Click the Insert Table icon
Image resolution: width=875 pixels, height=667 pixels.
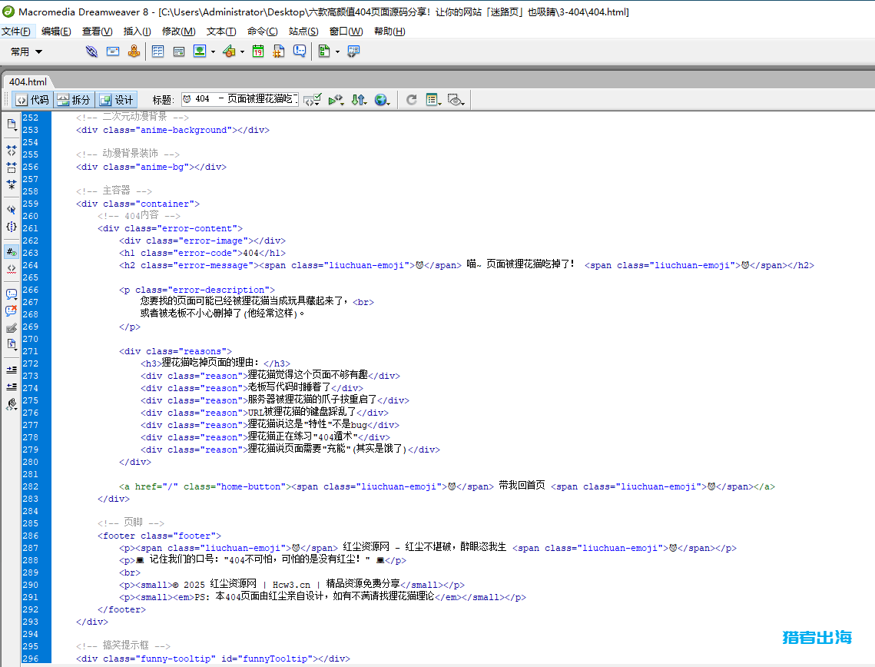(x=157, y=51)
